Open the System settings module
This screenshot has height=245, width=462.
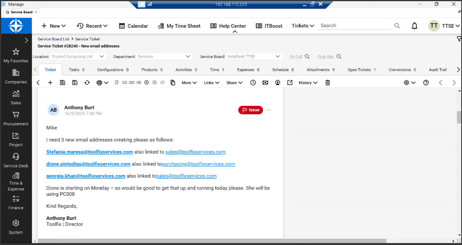(x=16, y=227)
